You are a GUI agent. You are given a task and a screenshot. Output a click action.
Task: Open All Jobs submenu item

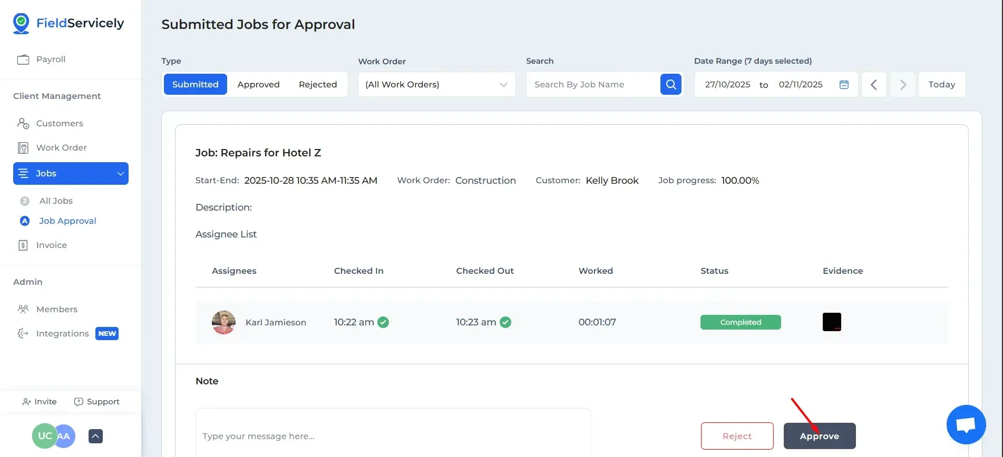click(56, 201)
